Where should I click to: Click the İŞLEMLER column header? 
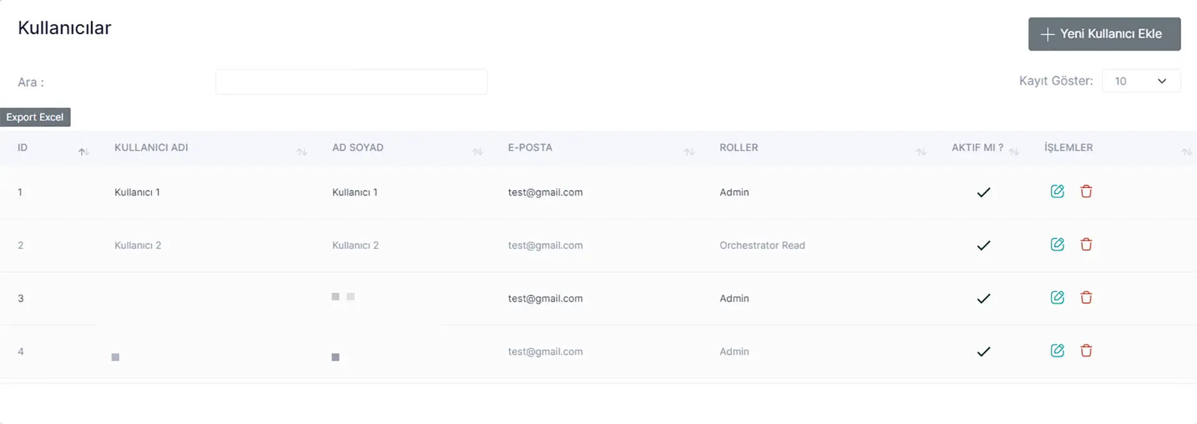click(1069, 148)
